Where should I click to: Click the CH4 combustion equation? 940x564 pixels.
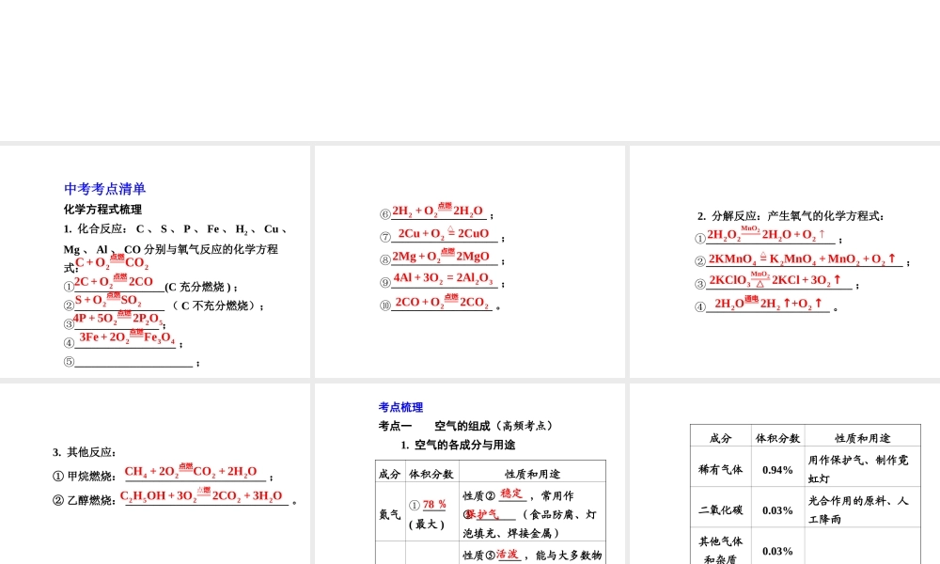(191, 471)
